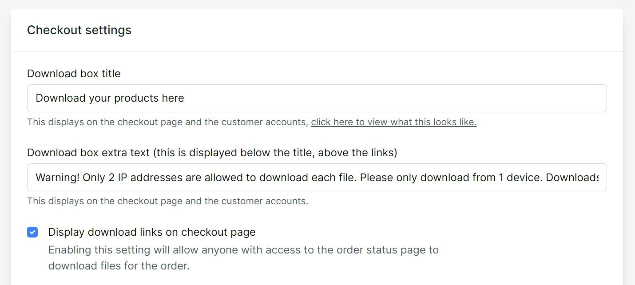635x285 pixels.
Task: Click the 'Download box title' field label
Action: click(74, 74)
